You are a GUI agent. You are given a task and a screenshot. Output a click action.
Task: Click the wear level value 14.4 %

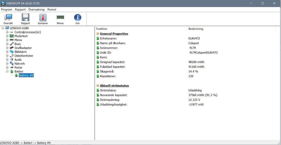tap(193, 72)
